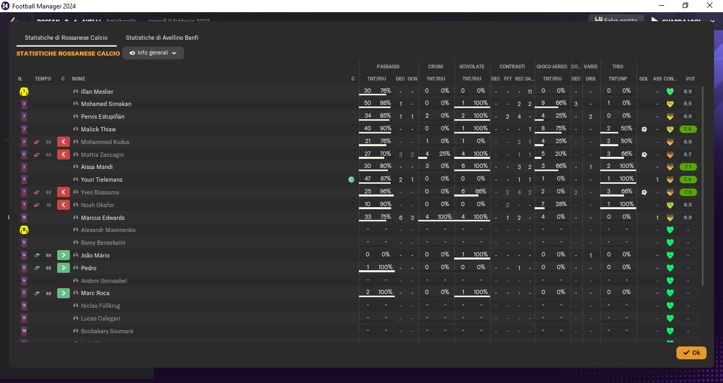
Task: Click goal ball icon in Mattia Zaccagni row
Action: coord(644,155)
